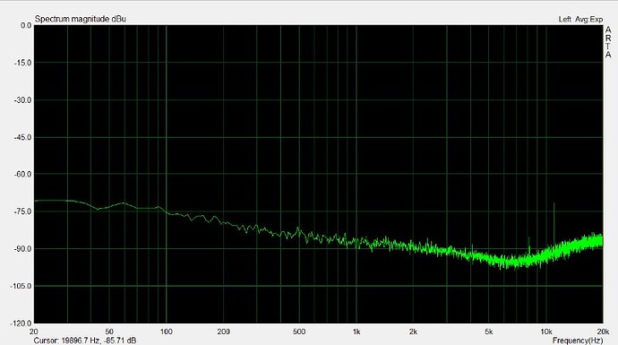Image resolution: width=618 pixels, height=345 pixels.
Task: Click the -45.0 y-axis value
Action: click(23, 138)
